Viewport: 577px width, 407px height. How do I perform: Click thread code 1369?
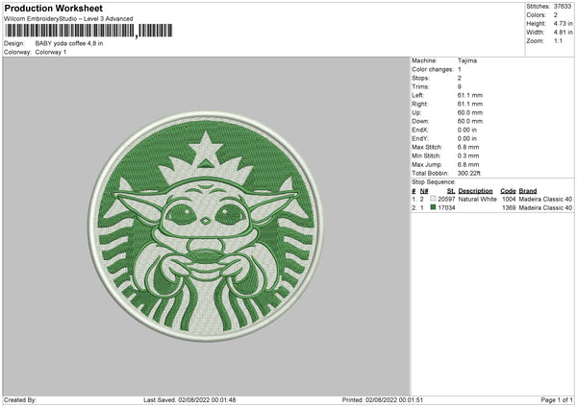[509, 208]
